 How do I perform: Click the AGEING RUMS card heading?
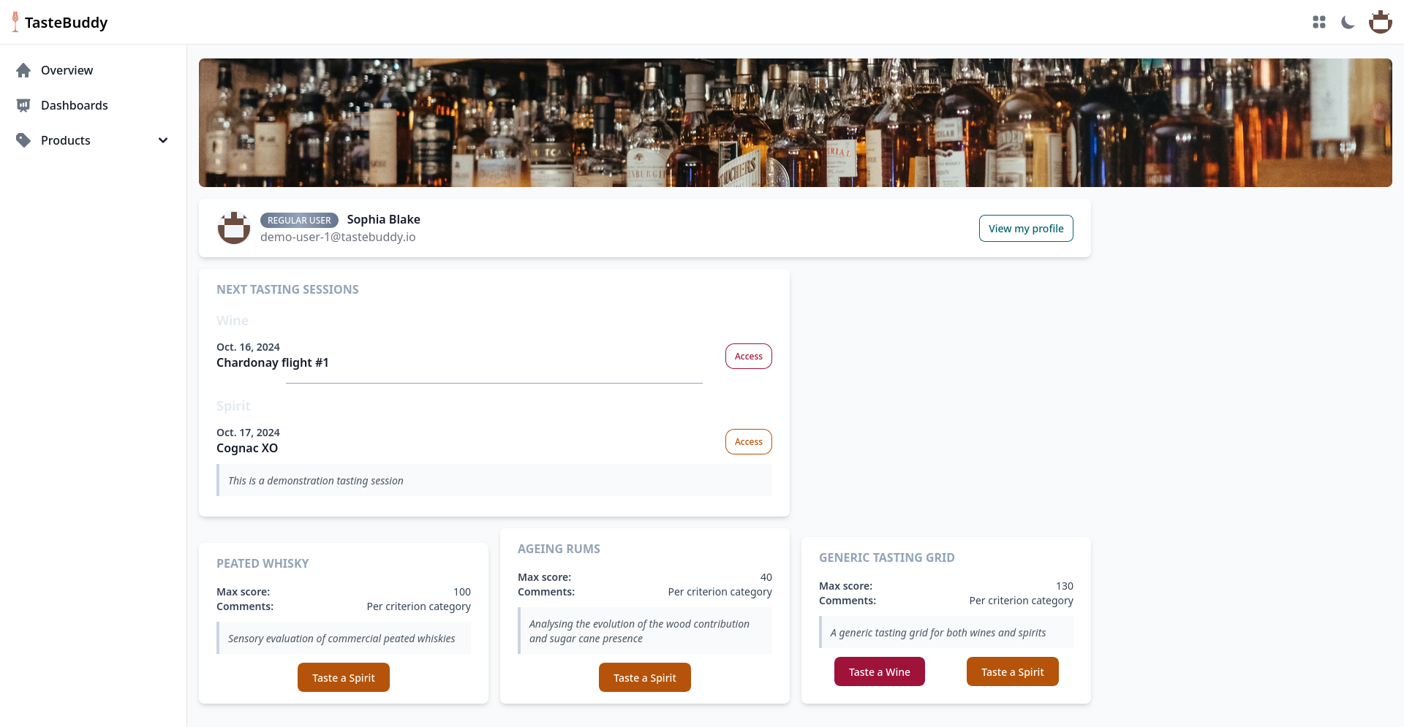(x=559, y=549)
